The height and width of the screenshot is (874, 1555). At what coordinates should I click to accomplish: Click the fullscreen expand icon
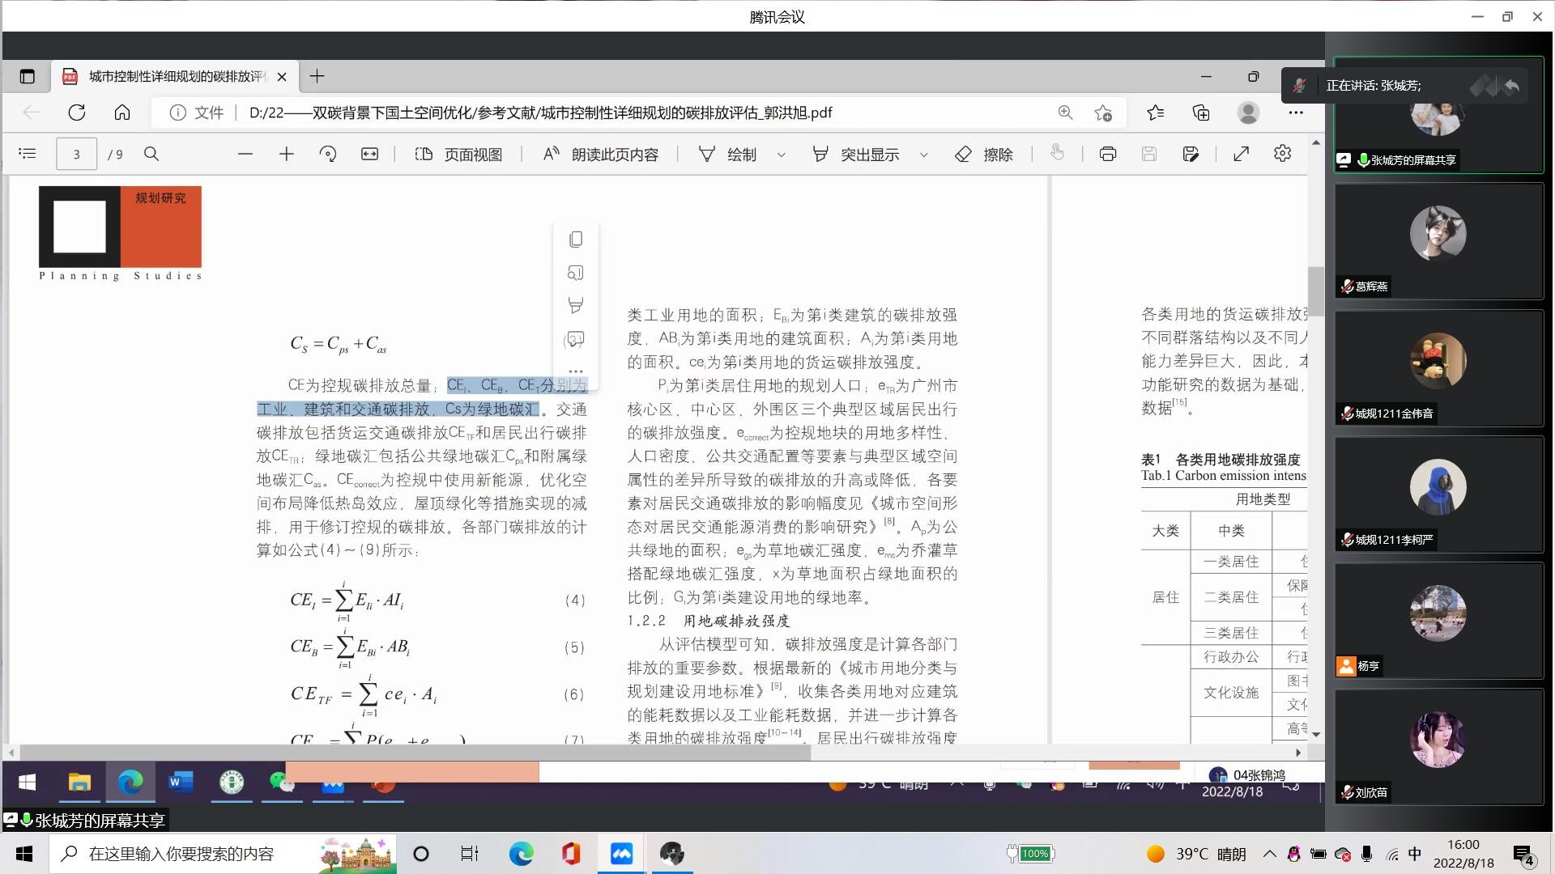1241,154
